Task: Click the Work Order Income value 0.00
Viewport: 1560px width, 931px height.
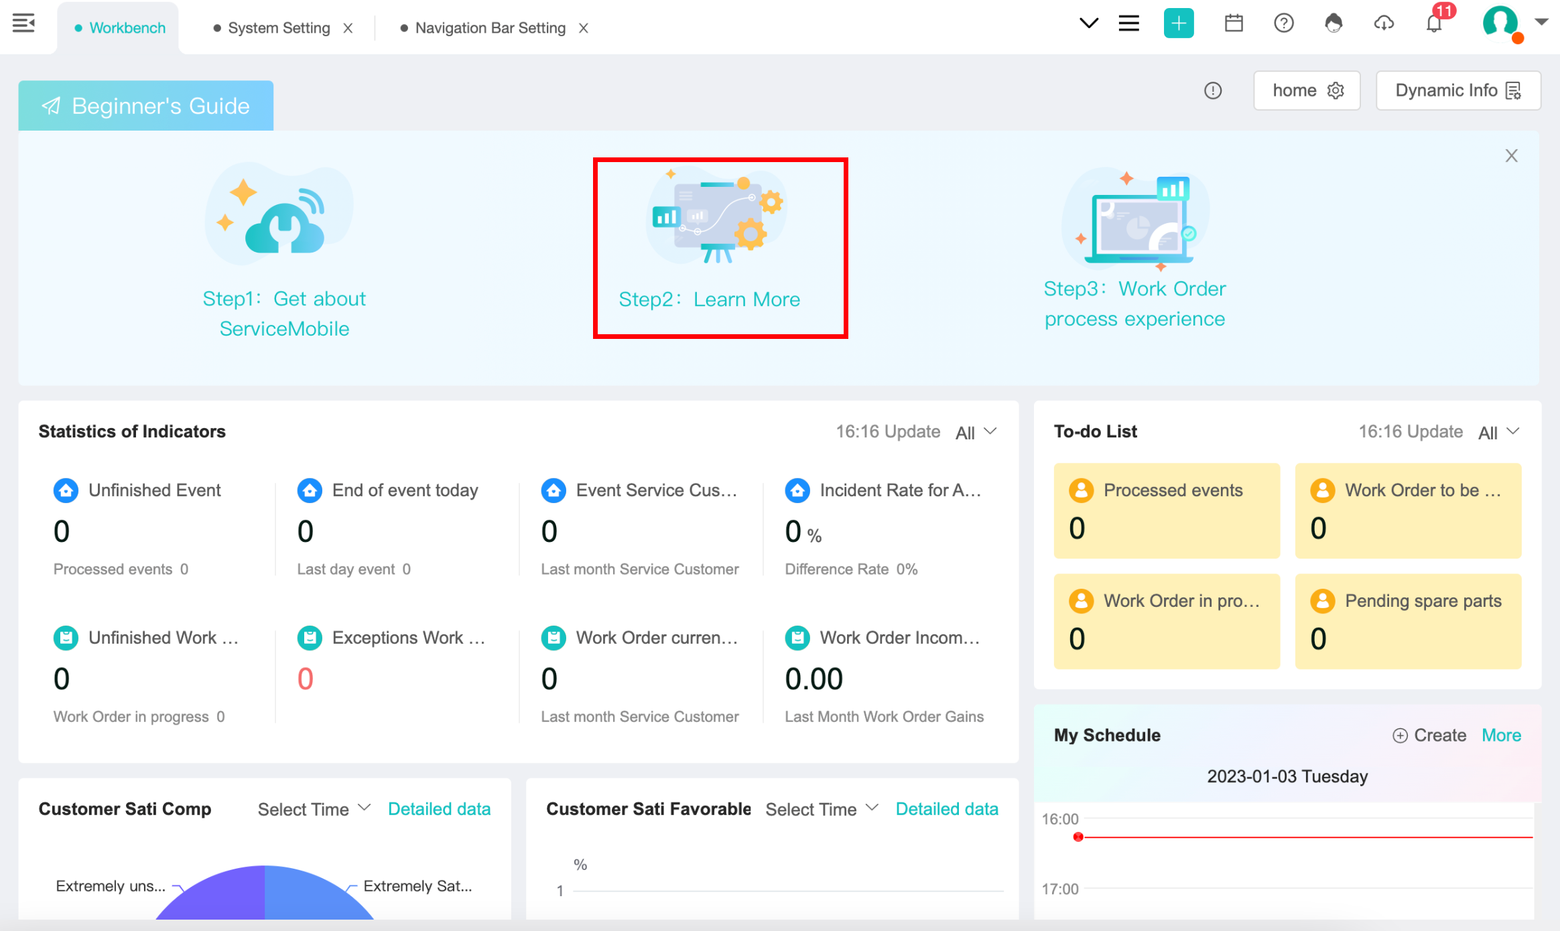Action: 814,679
